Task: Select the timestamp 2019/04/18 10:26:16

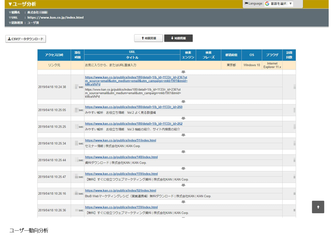Action: (x=52, y=194)
